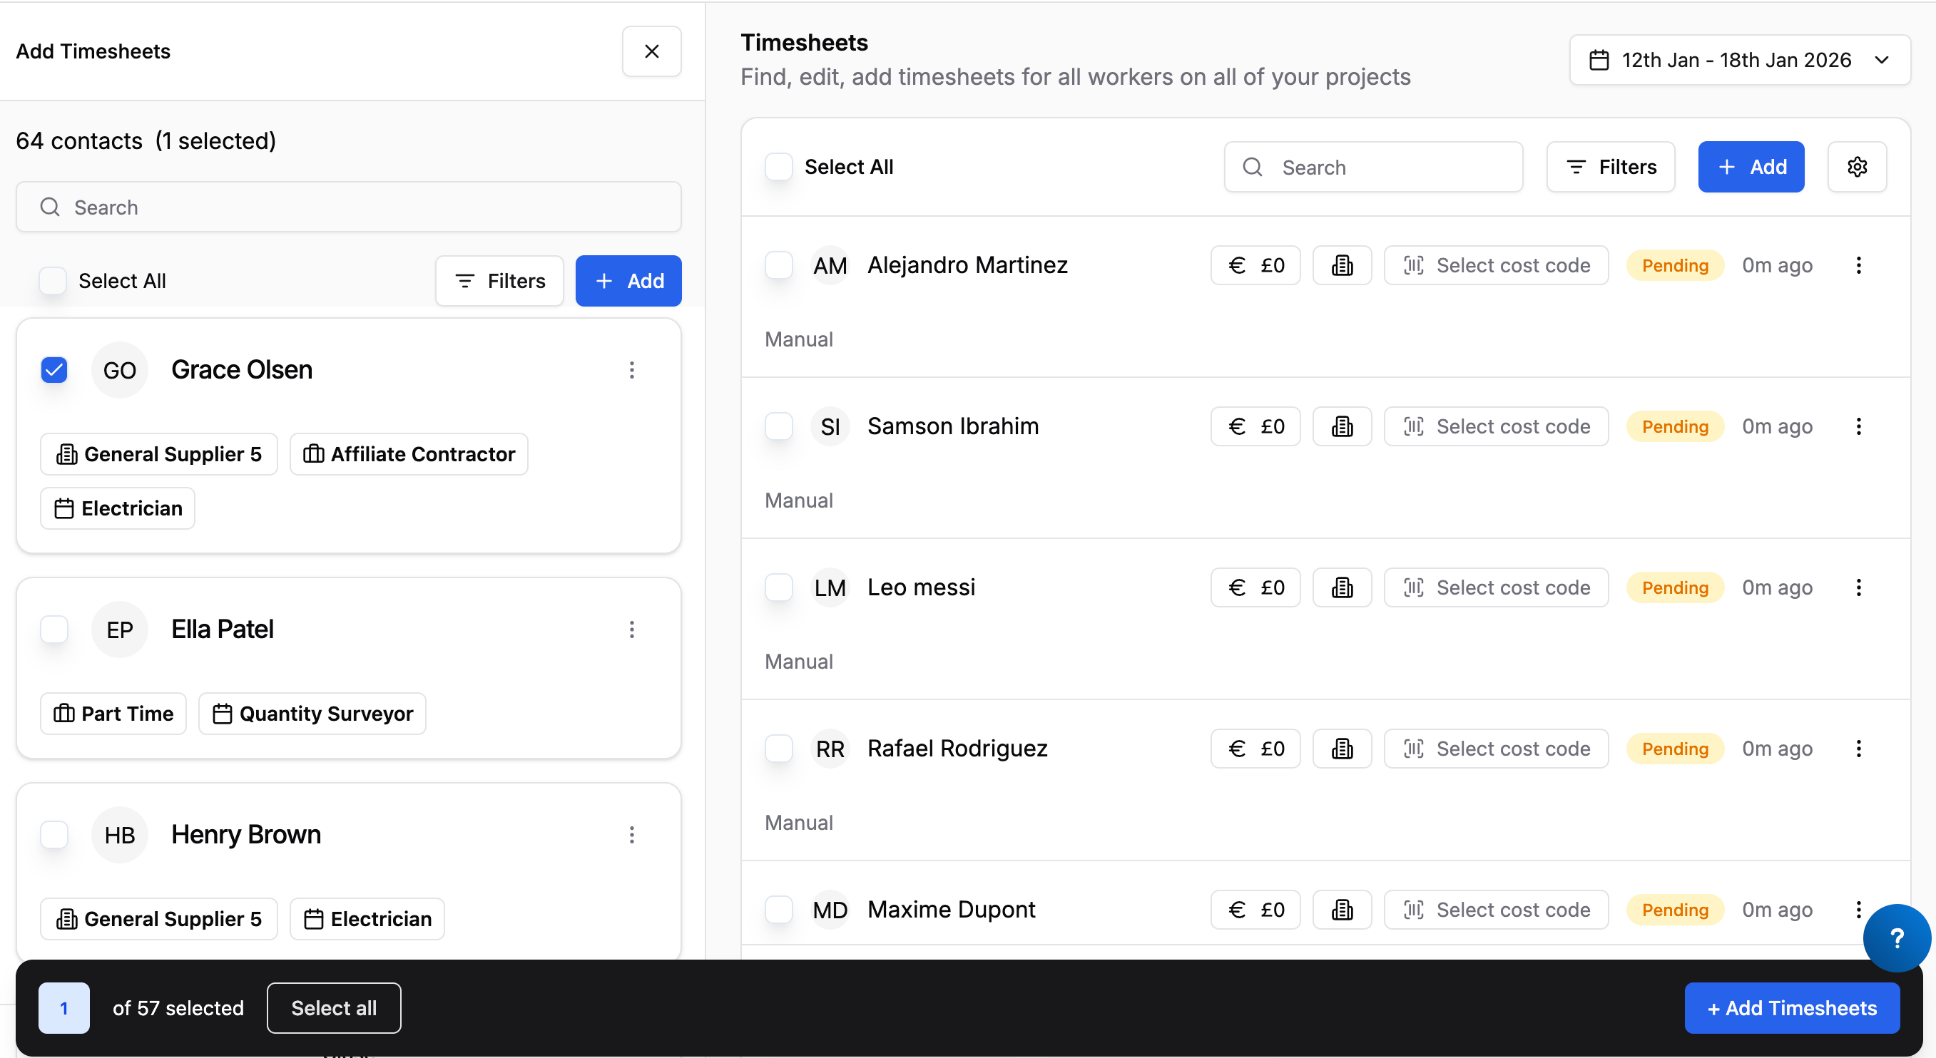
Task: Click the Affiliate Contractor tag
Action: coord(409,454)
